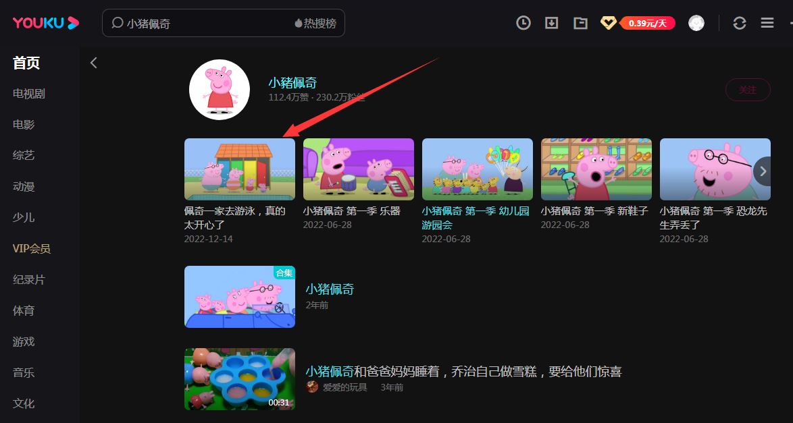Click the right arrow to see more videos
Image resolution: width=793 pixels, height=423 pixels.
pyautogui.click(x=762, y=171)
